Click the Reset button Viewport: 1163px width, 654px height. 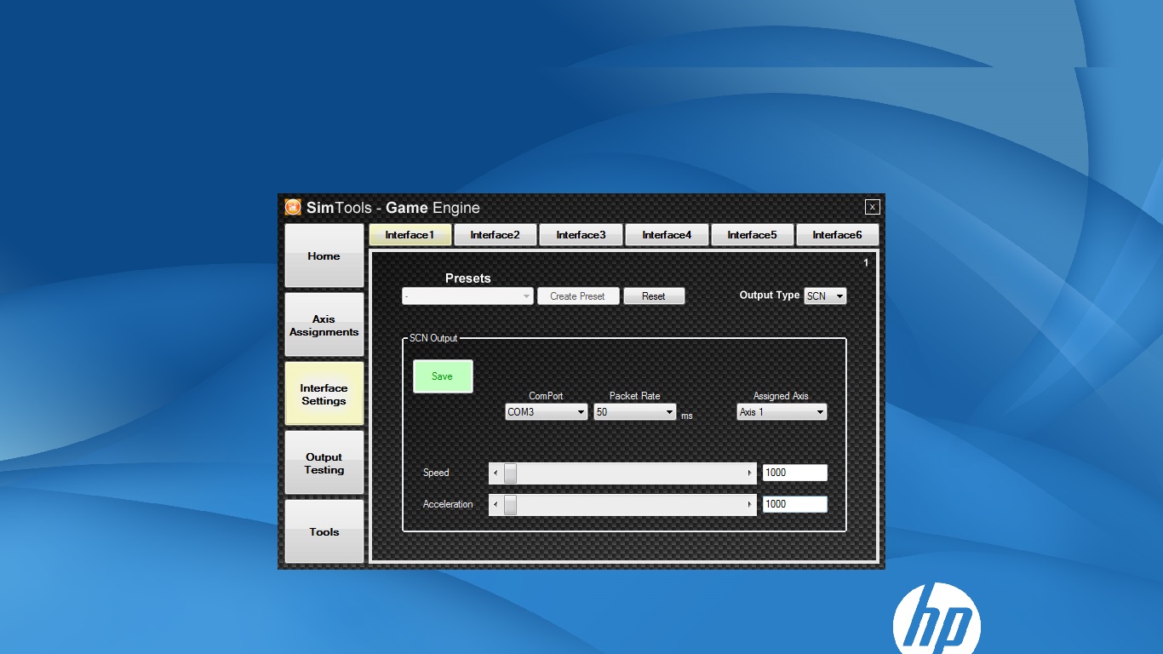click(654, 296)
